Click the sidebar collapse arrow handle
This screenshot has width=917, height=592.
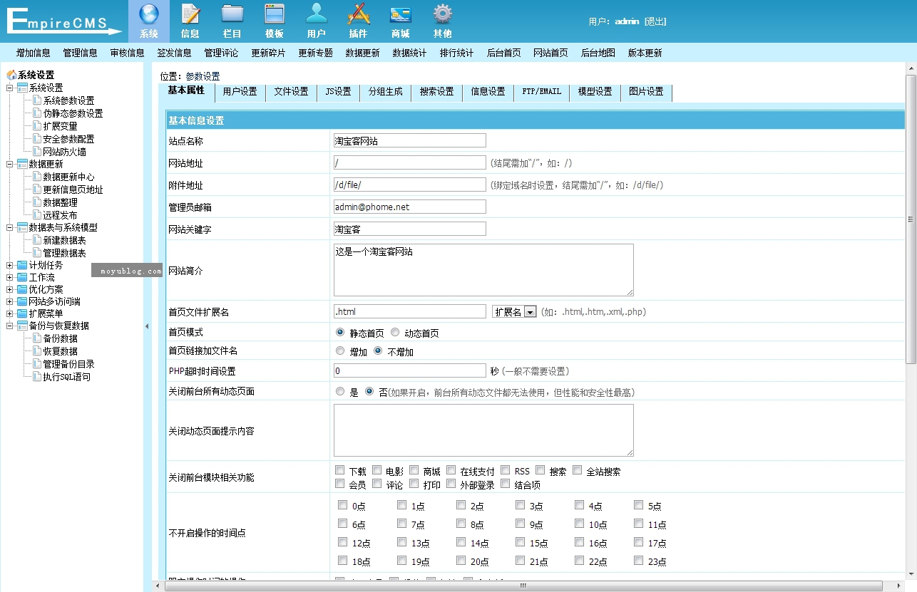(147, 326)
